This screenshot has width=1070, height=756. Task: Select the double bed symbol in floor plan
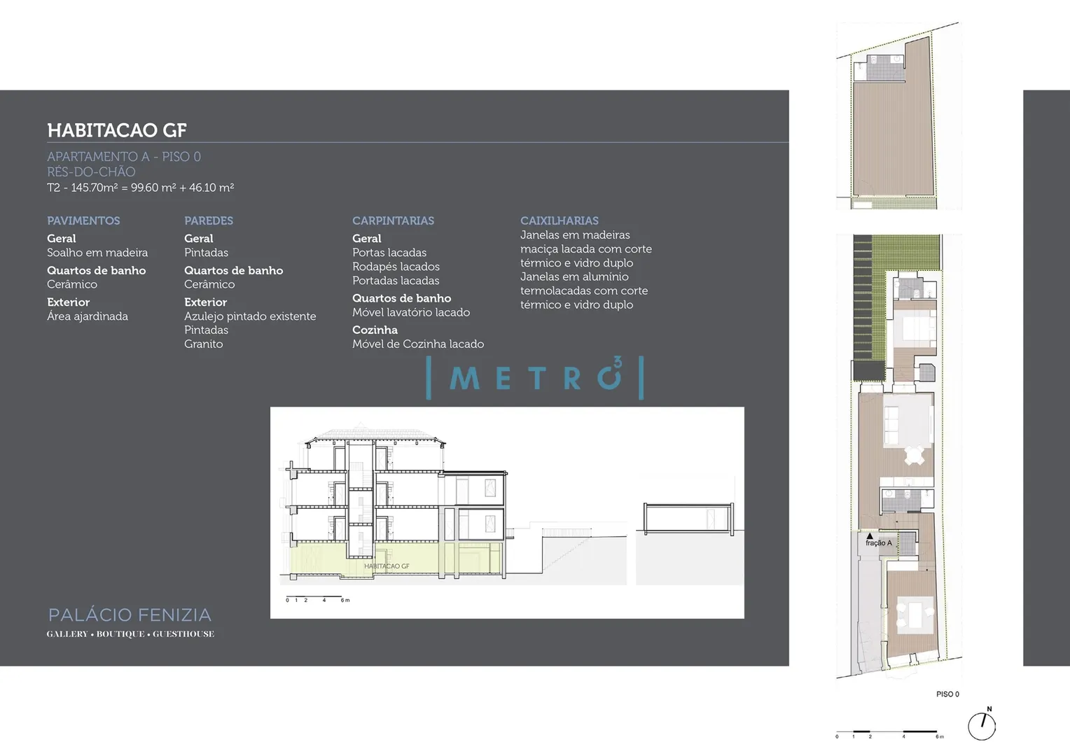pos(918,328)
